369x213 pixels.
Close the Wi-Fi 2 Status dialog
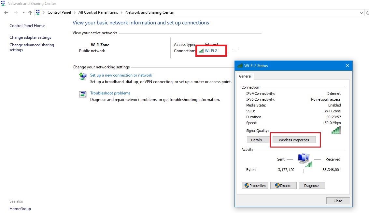(338, 201)
